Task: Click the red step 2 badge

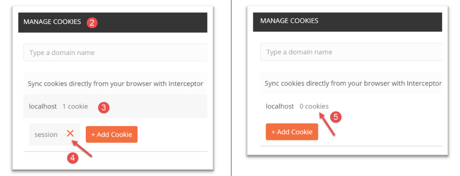Action: point(92,23)
